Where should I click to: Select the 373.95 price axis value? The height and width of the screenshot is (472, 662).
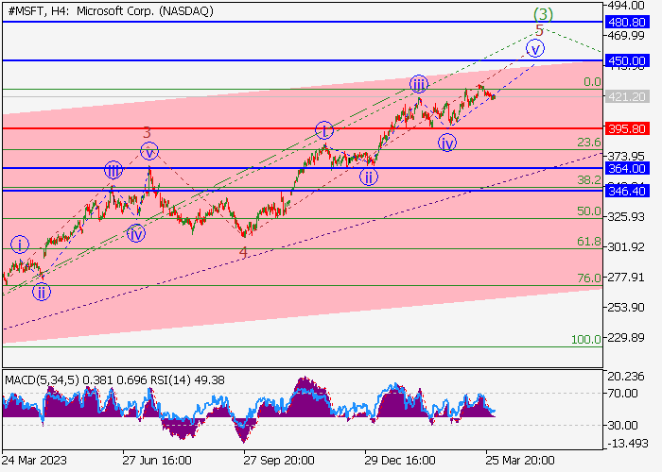click(626, 157)
